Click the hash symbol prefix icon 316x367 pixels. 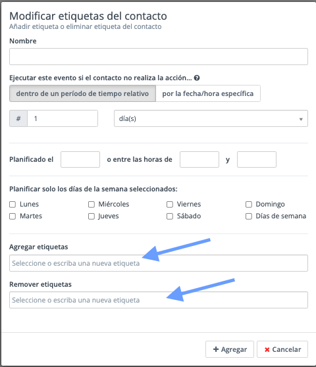pyautogui.click(x=18, y=118)
